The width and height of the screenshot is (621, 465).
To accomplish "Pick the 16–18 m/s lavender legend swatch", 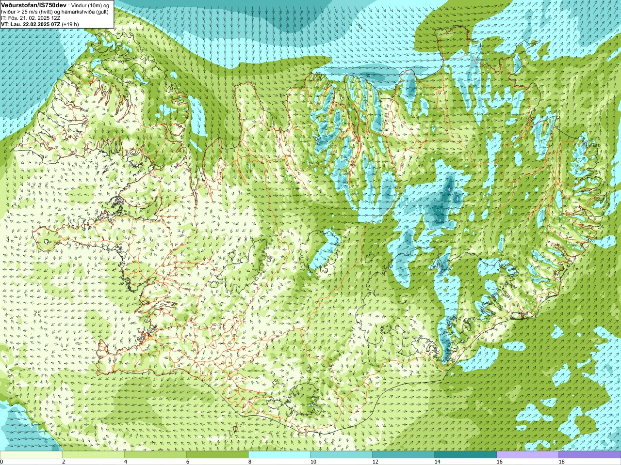I will 528,455.
